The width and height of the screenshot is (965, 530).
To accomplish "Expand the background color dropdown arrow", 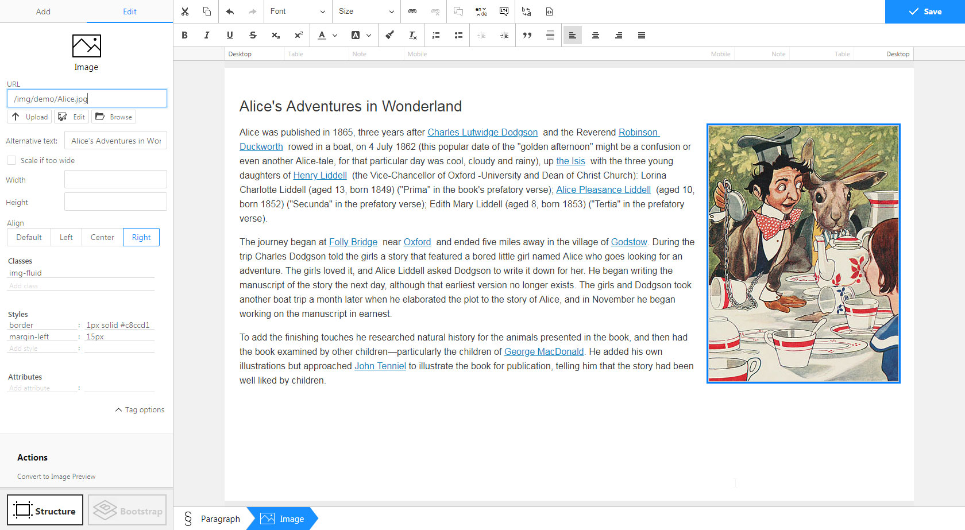I will pos(369,35).
